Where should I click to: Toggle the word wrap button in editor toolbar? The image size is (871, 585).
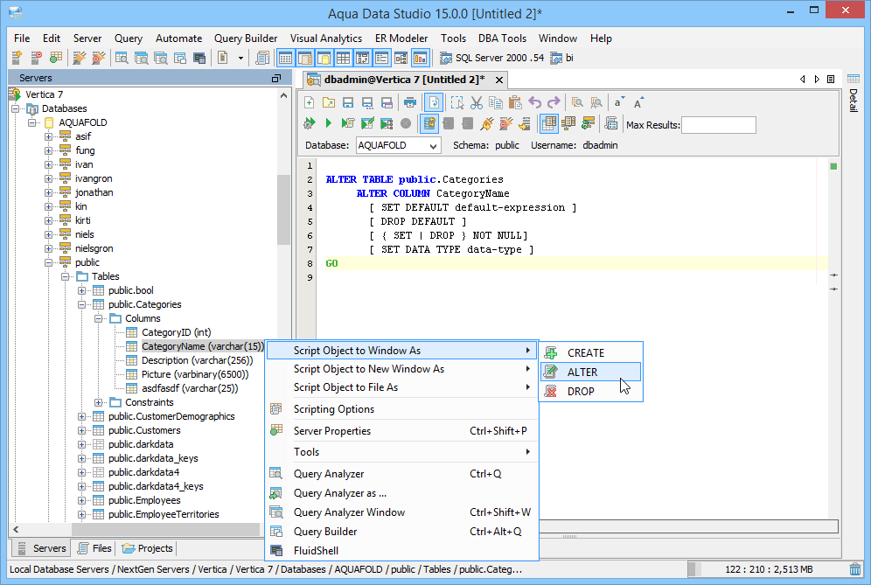pos(434,103)
